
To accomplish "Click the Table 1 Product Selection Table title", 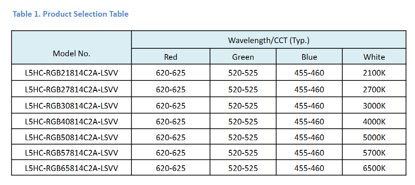I will point(71,14).
